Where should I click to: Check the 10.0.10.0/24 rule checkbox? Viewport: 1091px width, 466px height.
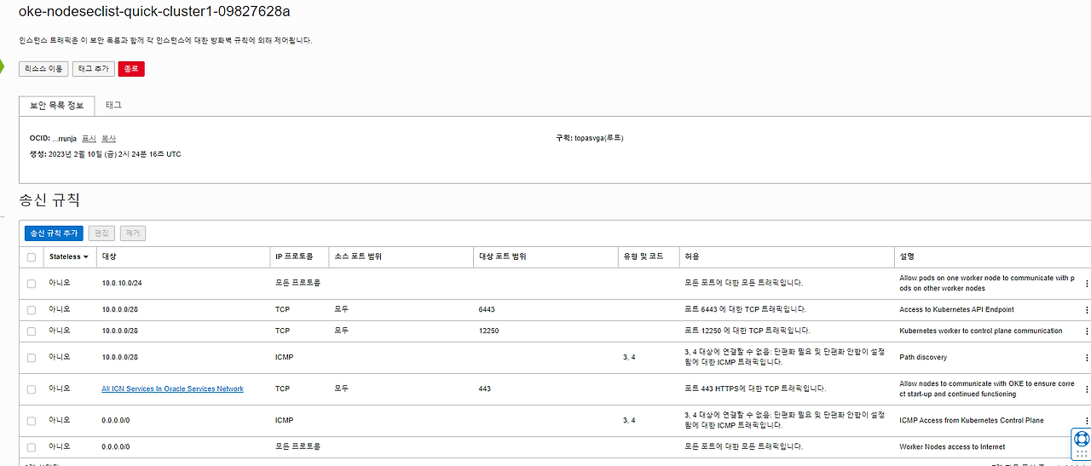[x=32, y=284]
